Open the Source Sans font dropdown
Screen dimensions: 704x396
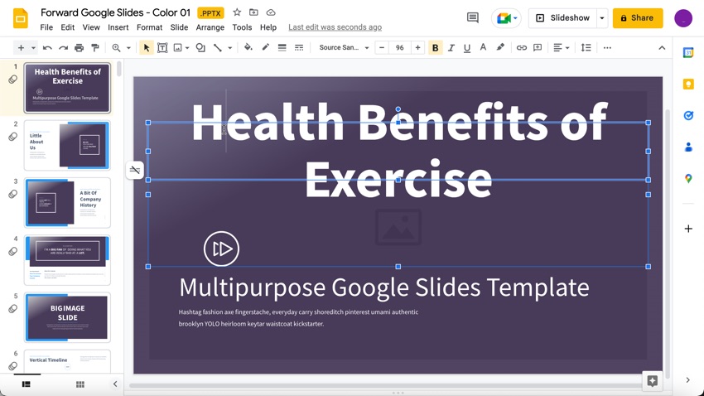tap(344, 47)
